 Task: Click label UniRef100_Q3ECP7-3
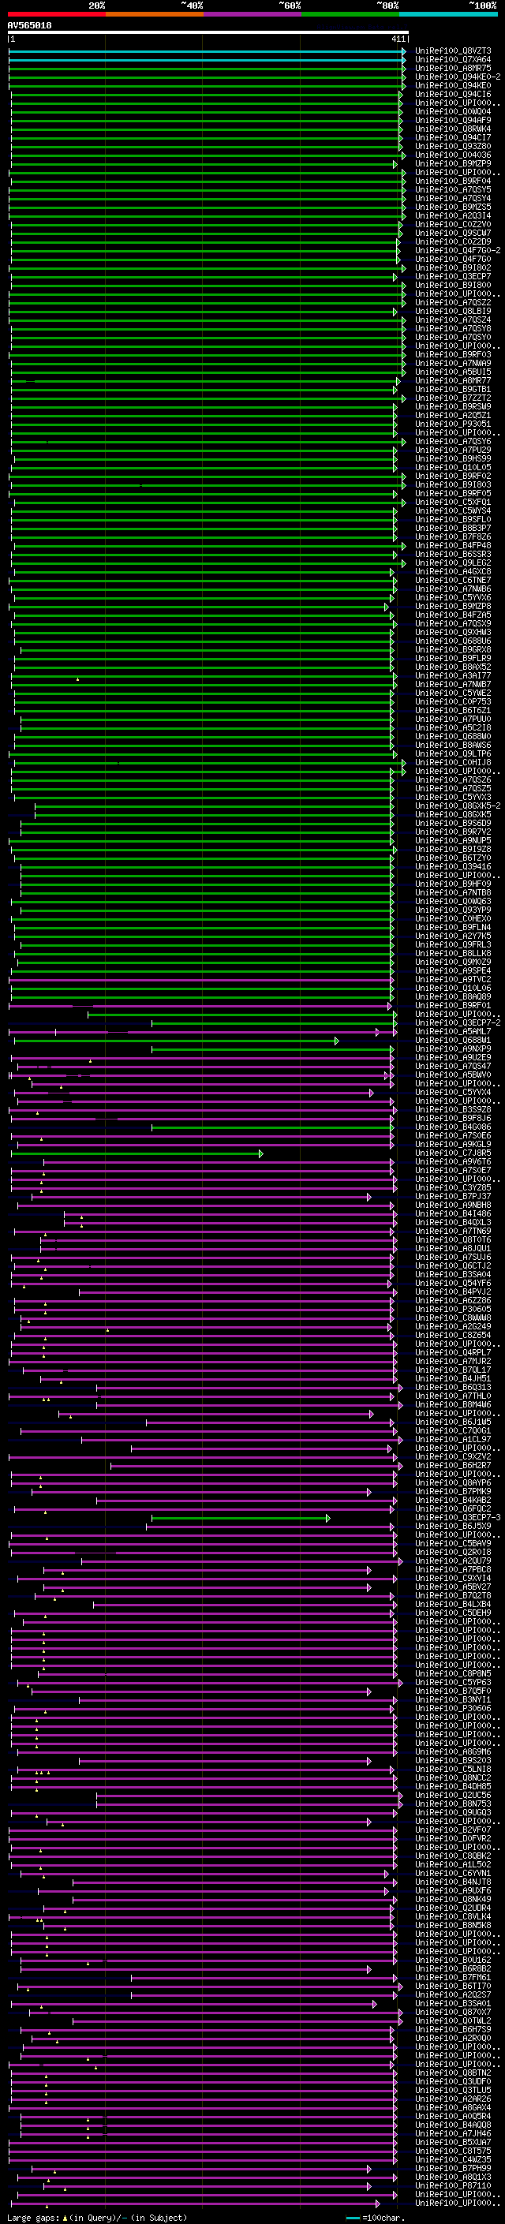pos(458,1517)
